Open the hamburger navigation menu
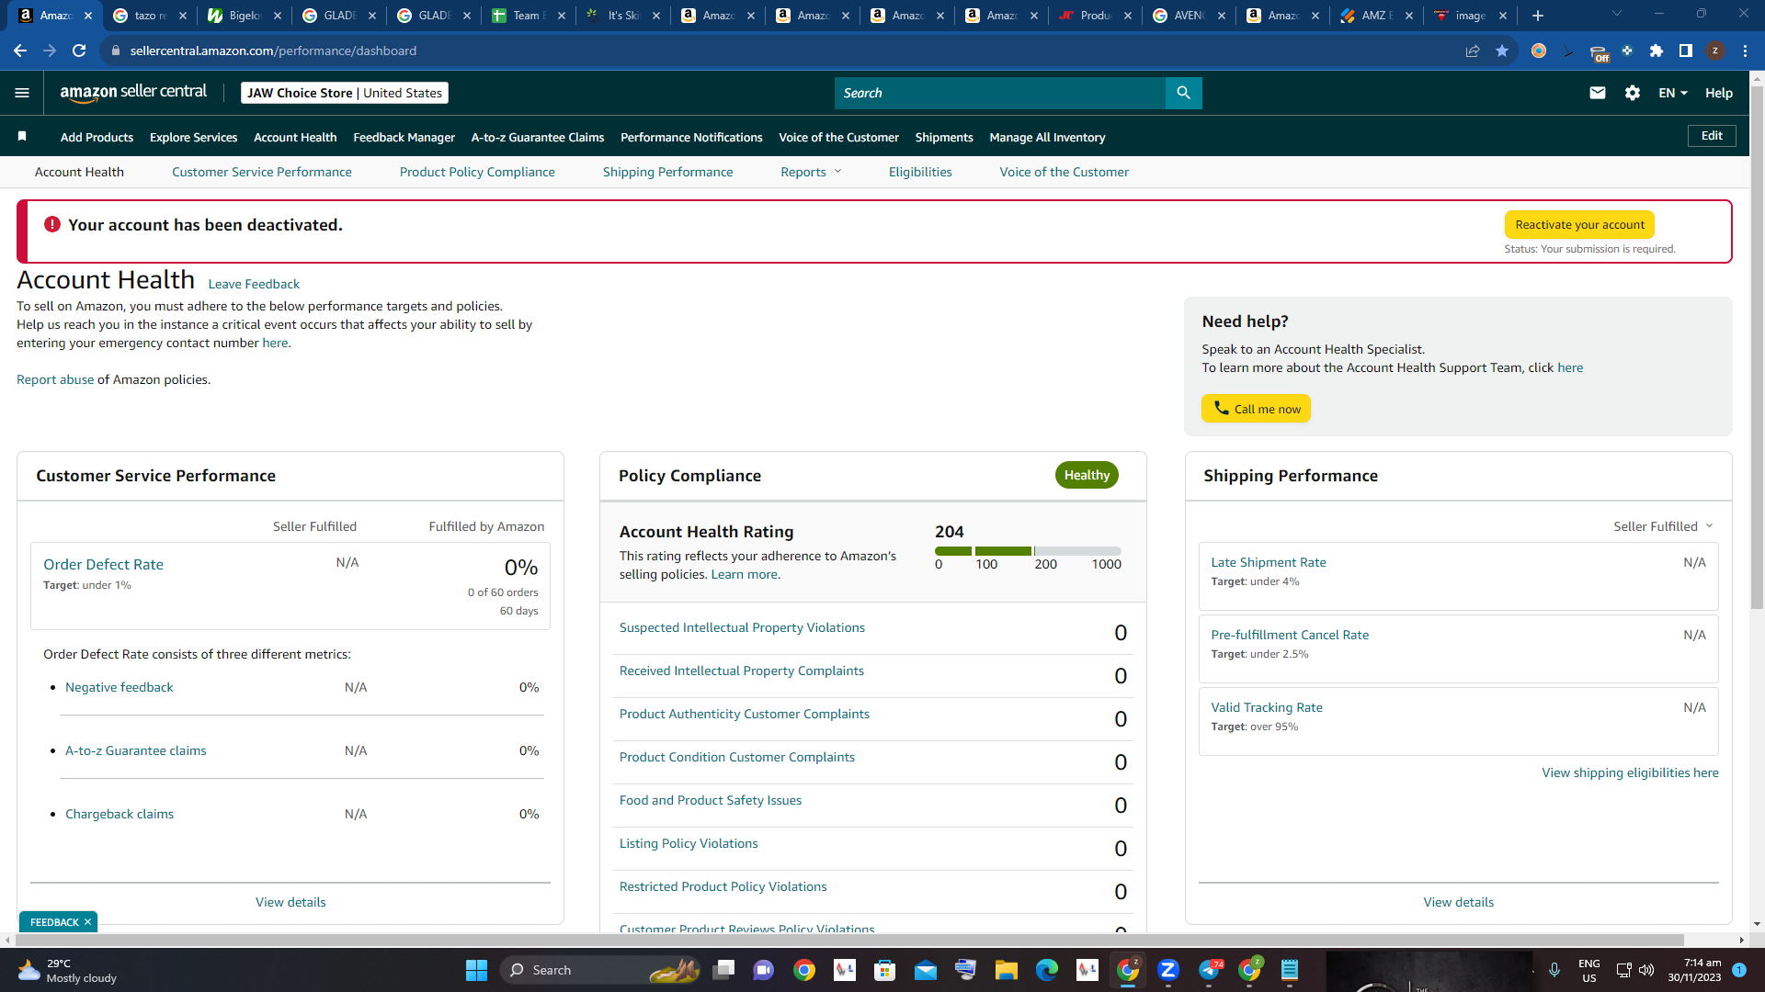The image size is (1765, 992). click(x=22, y=93)
